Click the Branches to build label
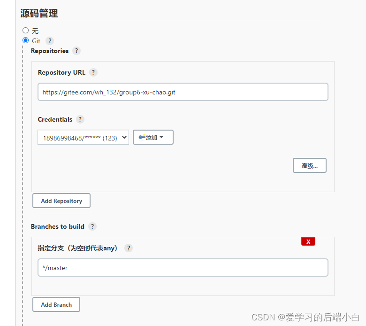Screen dimensions: 366x326 coord(57,226)
